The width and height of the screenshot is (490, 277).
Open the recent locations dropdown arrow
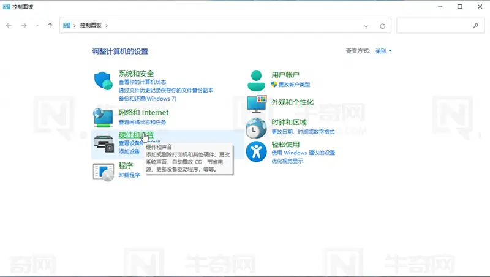coord(37,25)
